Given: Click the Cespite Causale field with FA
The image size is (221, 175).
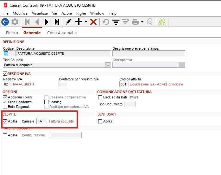Looking at the screenshot, I should point(42,121).
